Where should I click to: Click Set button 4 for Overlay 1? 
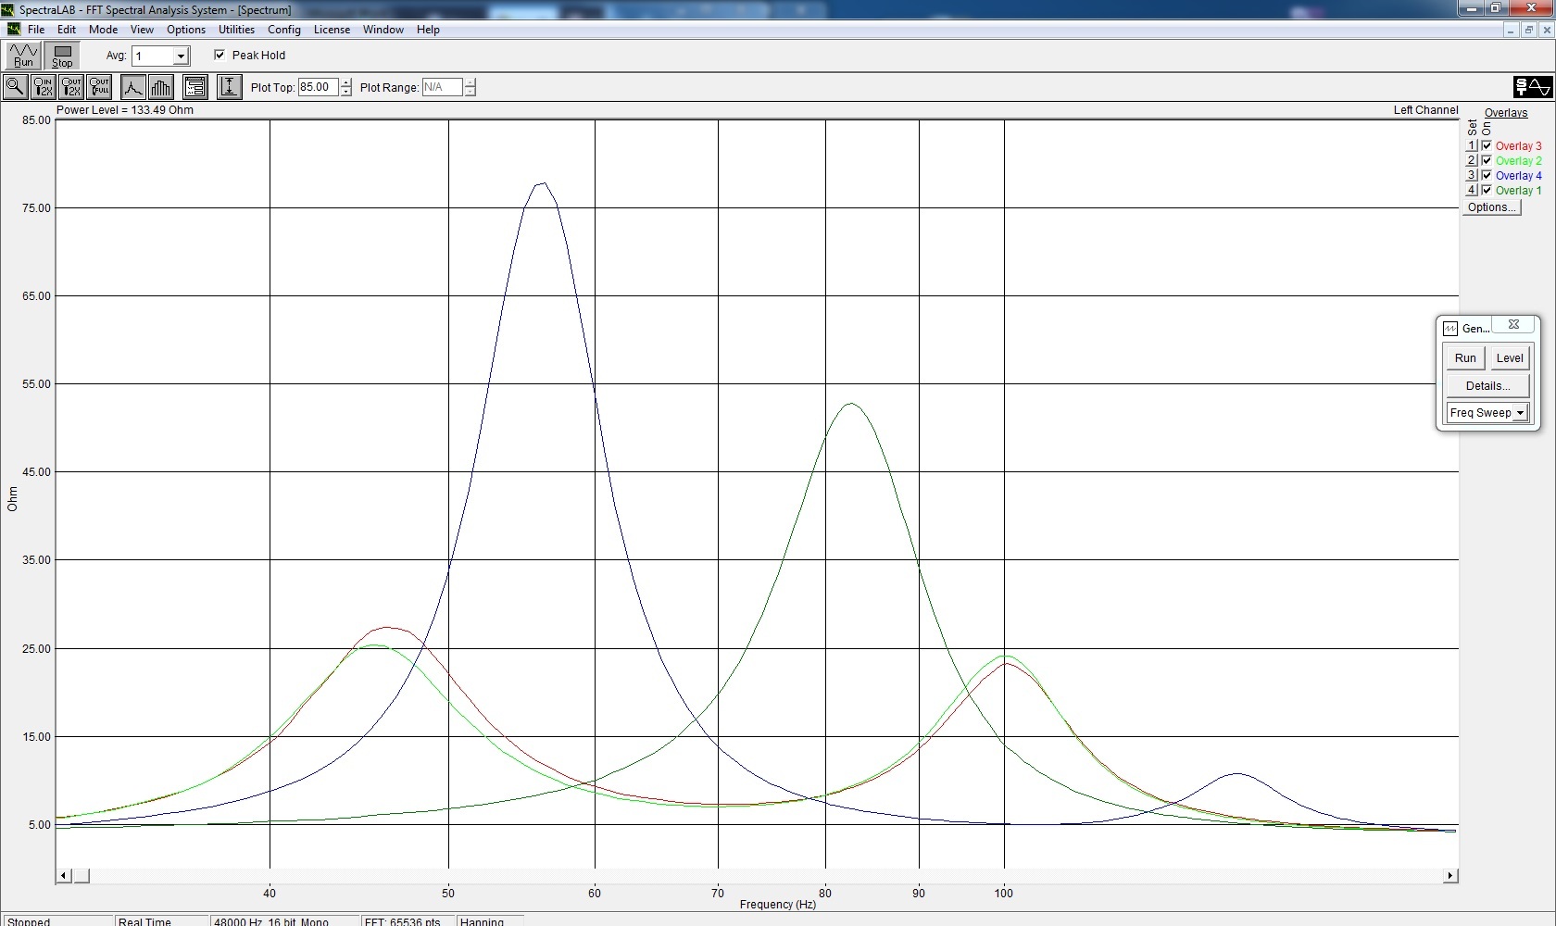(x=1471, y=191)
